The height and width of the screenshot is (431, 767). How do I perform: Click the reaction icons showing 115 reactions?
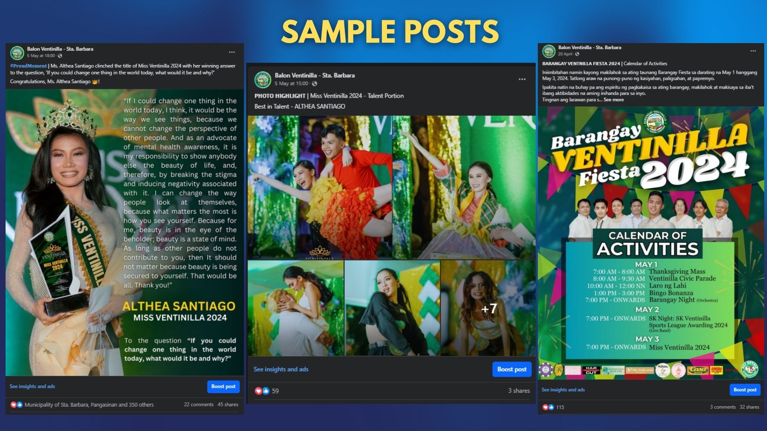pos(548,407)
